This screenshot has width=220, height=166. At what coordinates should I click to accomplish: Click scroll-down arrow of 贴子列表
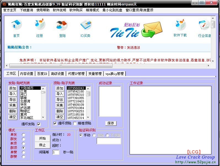[x=88, y=117]
